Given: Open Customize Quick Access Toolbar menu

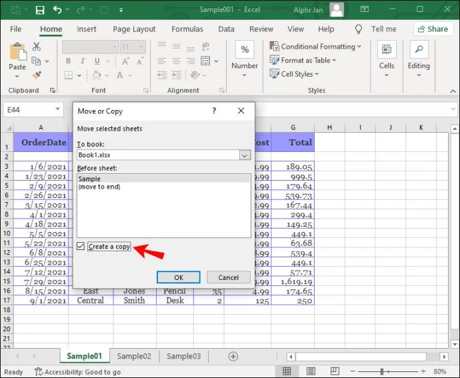Looking at the screenshot, I should point(121,10).
